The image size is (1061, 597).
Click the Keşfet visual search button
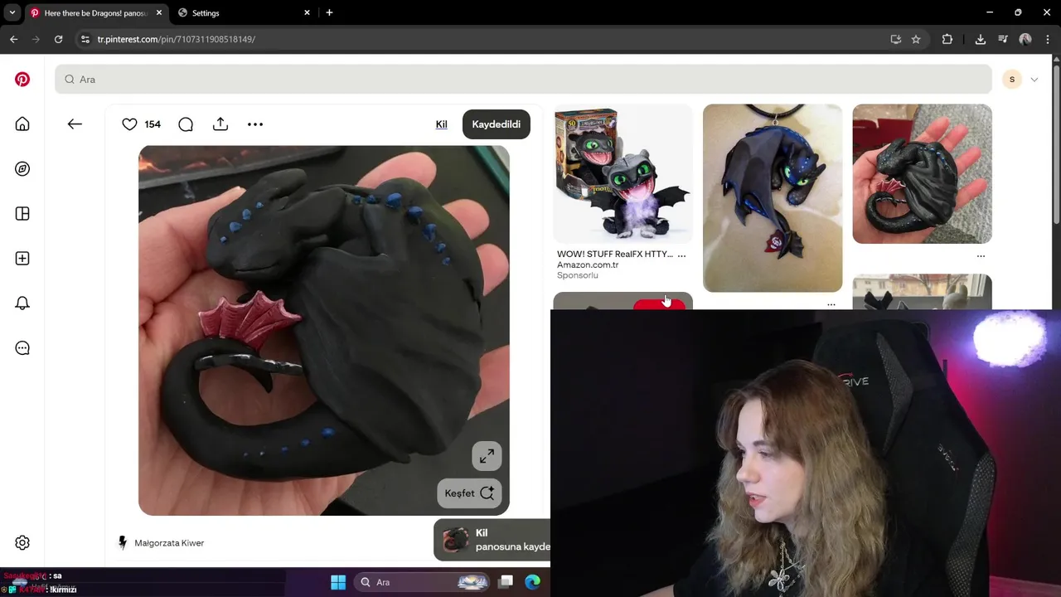point(469,493)
